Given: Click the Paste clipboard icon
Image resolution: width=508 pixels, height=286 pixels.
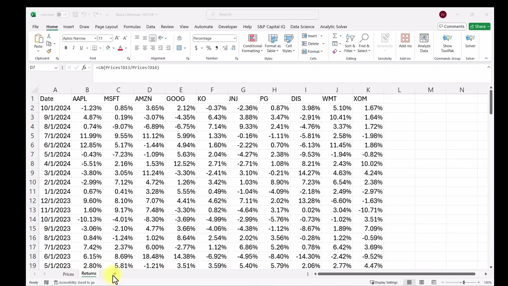Looking at the screenshot, I should [38, 39].
